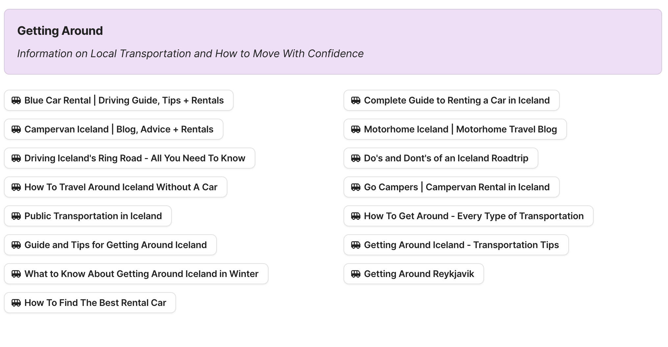Open Driving Iceland's Ring Road guide
Screen dimensions: 668x347
pos(135,158)
